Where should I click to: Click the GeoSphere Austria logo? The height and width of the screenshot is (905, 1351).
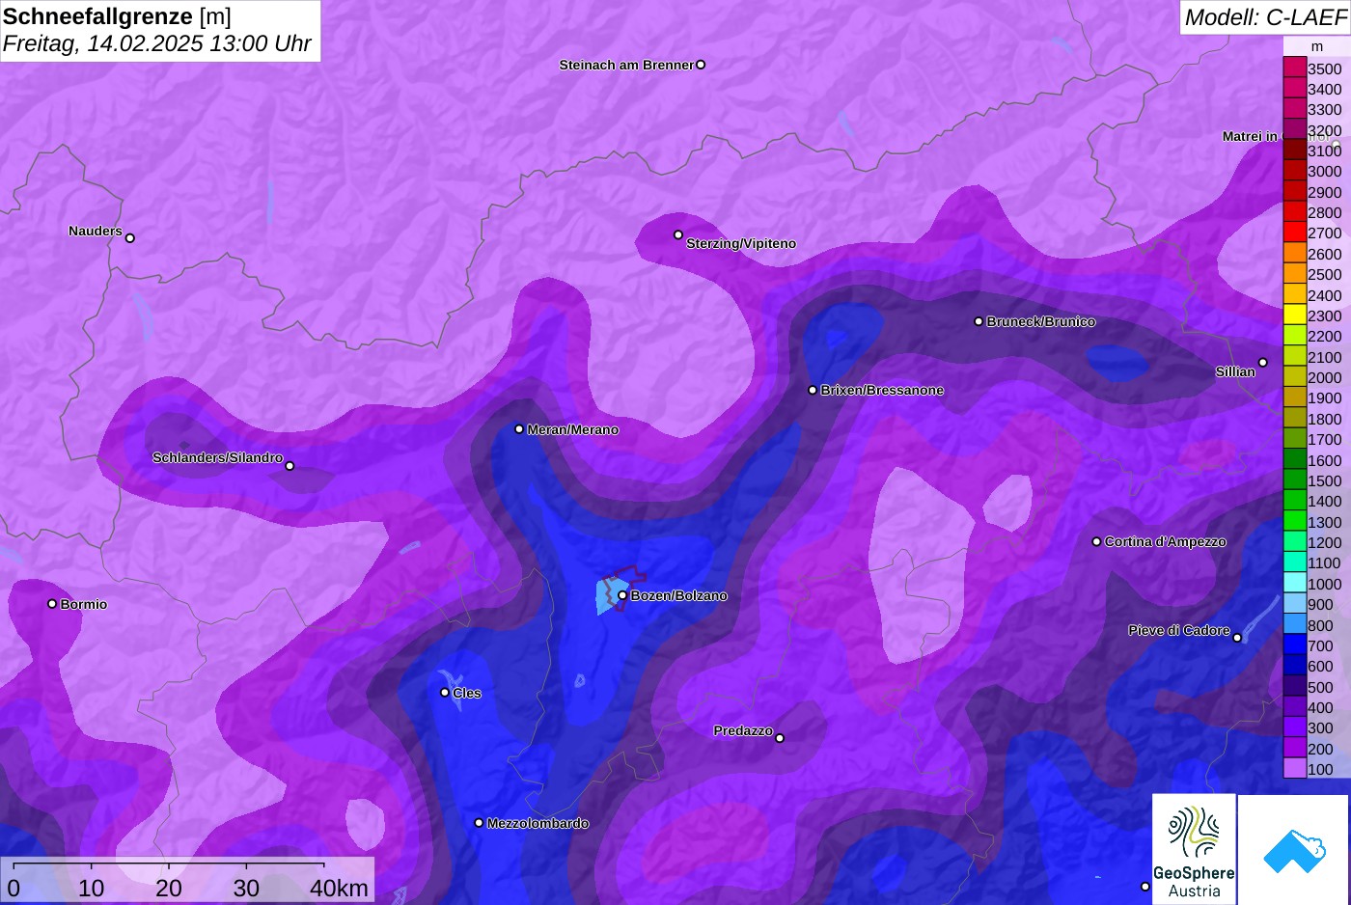[x=1194, y=850]
